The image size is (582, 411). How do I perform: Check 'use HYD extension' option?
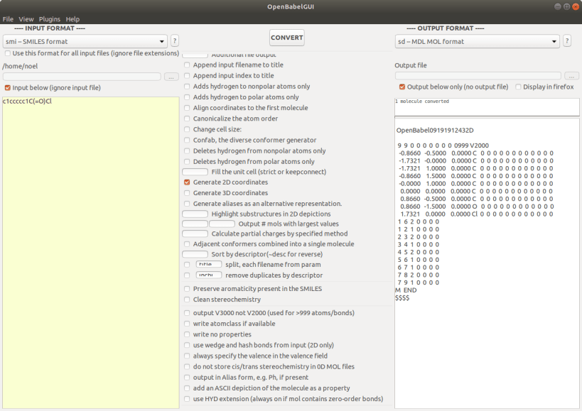(x=187, y=399)
